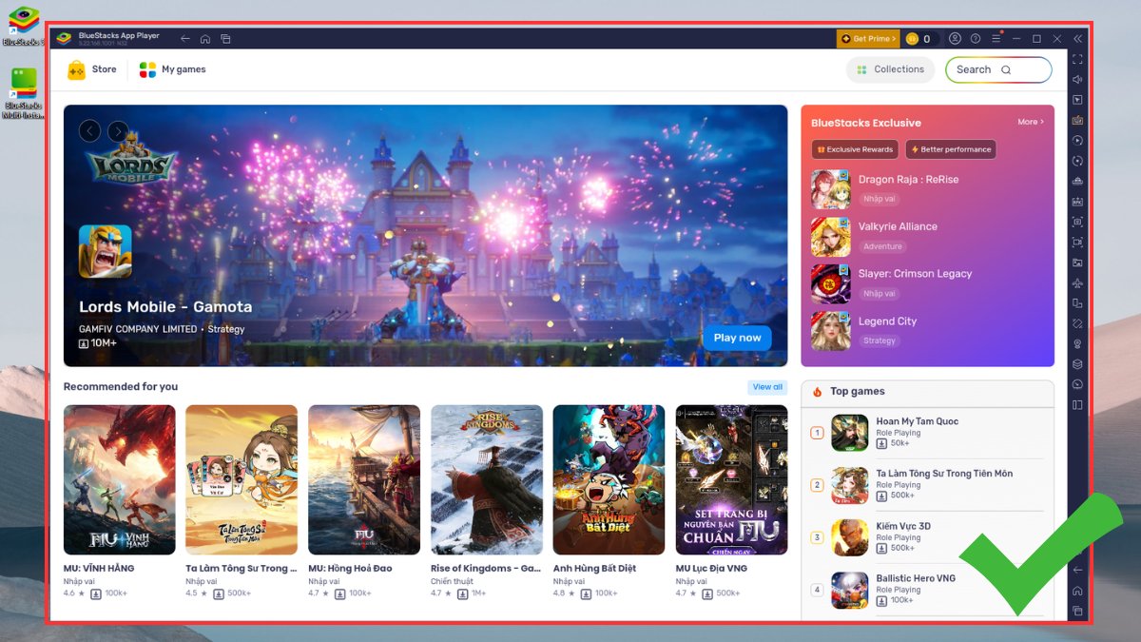
Task: Toggle fullscreen from the side toolbar
Action: tap(1077, 59)
